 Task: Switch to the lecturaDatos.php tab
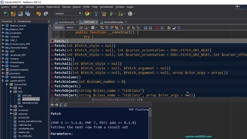click(x=113, y=22)
